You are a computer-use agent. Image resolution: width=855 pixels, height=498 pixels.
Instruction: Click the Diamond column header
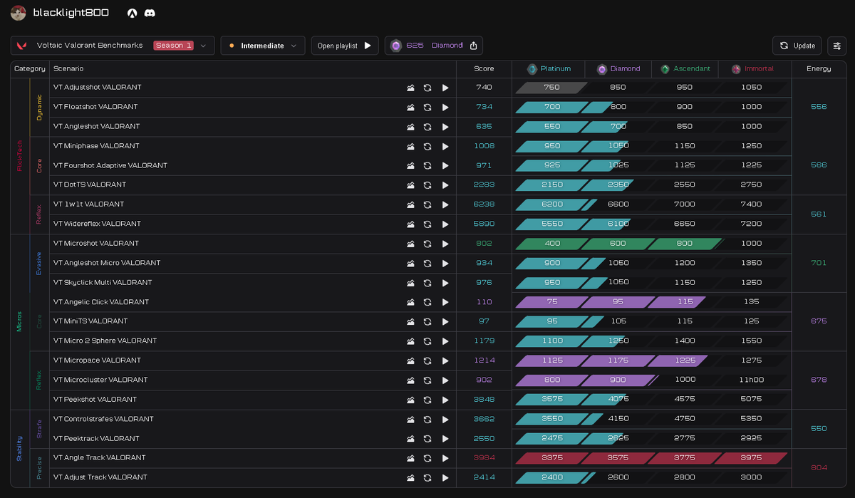[618, 69]
